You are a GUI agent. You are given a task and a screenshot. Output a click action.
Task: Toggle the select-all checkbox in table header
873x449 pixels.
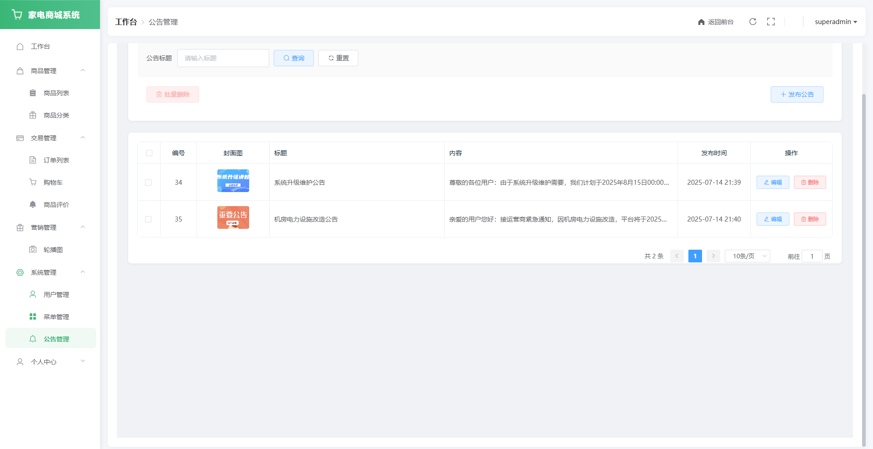pos(149,153)
